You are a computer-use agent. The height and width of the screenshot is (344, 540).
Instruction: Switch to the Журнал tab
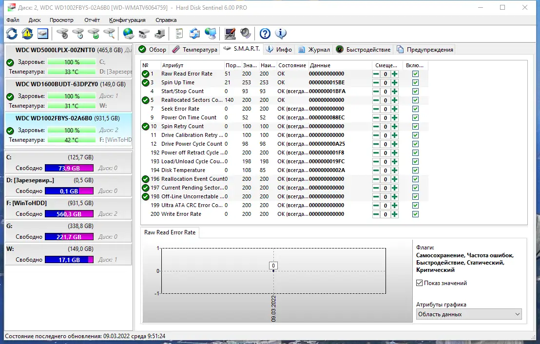click(x=314, y=50)
